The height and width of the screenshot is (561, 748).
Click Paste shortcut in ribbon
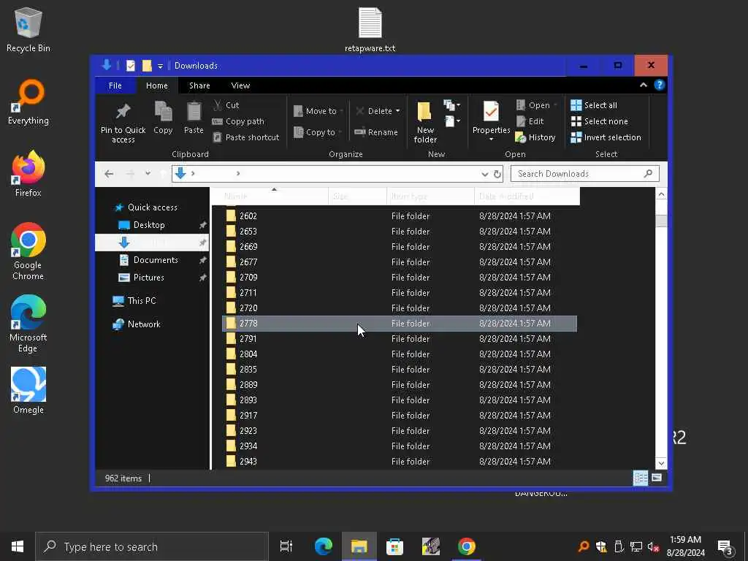click(246, 137)
